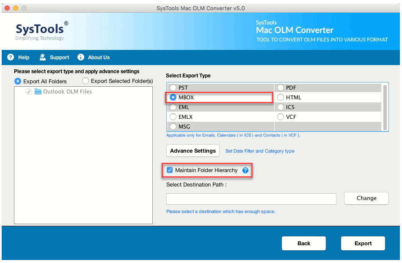Choose EML export type
The image size is (402, 263).
click(173, 107)
